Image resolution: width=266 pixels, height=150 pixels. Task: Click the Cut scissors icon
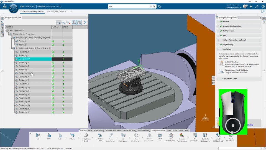pyautogui.click(x=38, y=135)
